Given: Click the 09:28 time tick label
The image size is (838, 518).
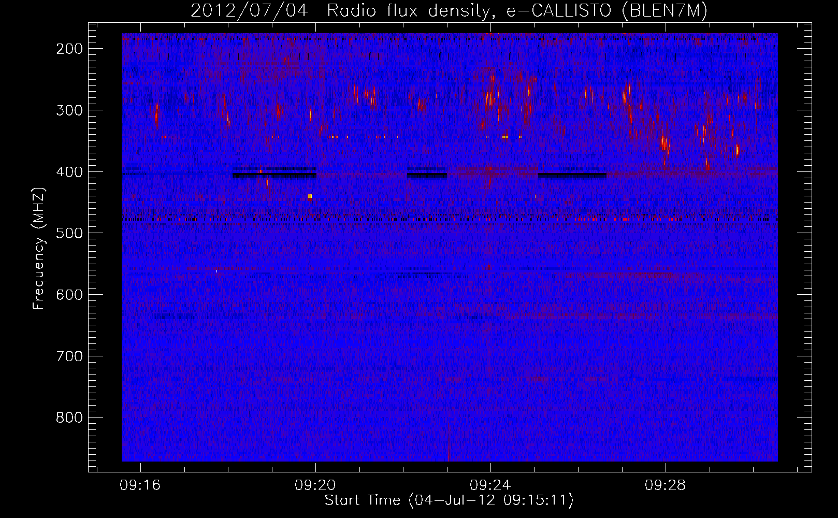Looking at the screenshot, I should (666, 485).
